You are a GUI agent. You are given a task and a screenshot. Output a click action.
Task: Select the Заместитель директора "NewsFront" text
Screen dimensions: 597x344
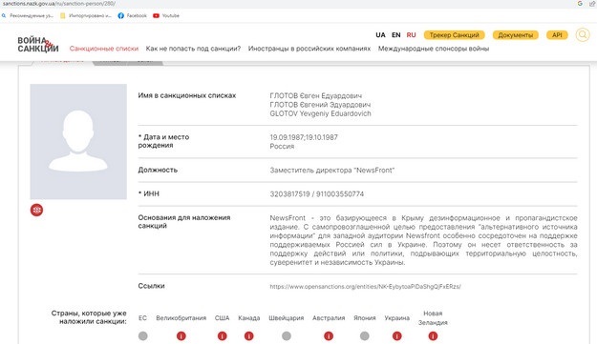point(332,171)
